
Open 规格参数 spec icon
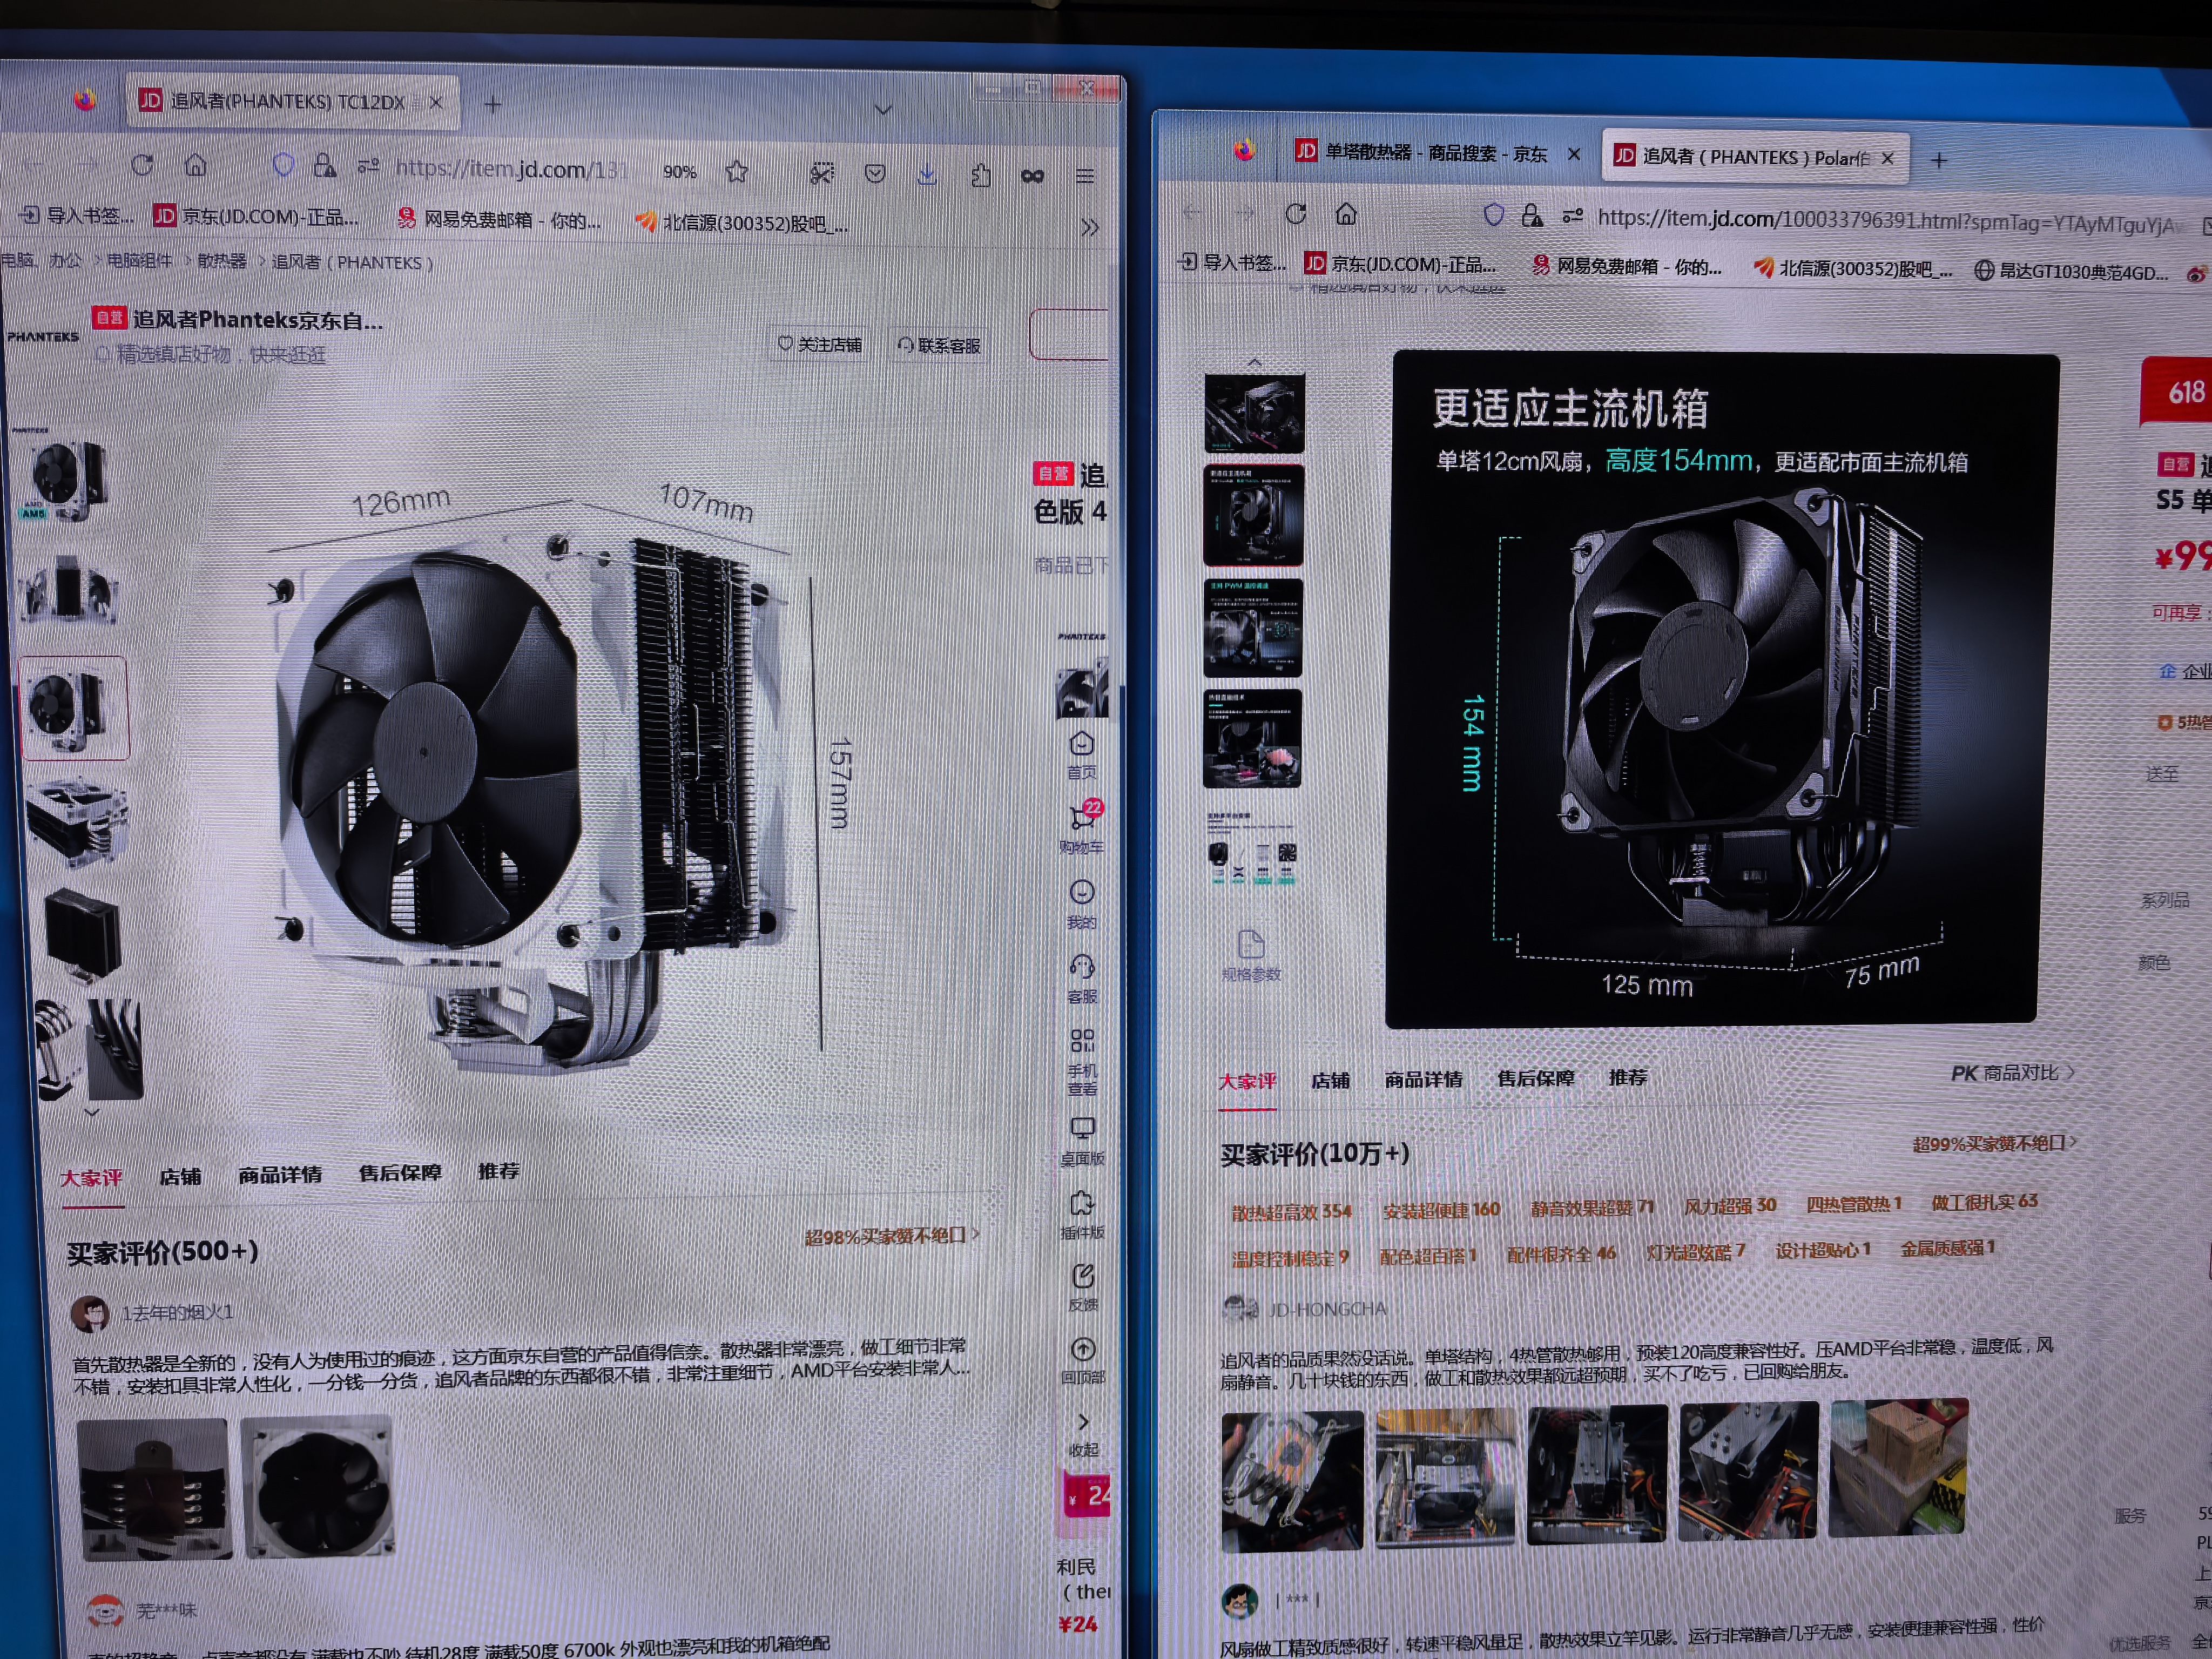point(1251,956)
